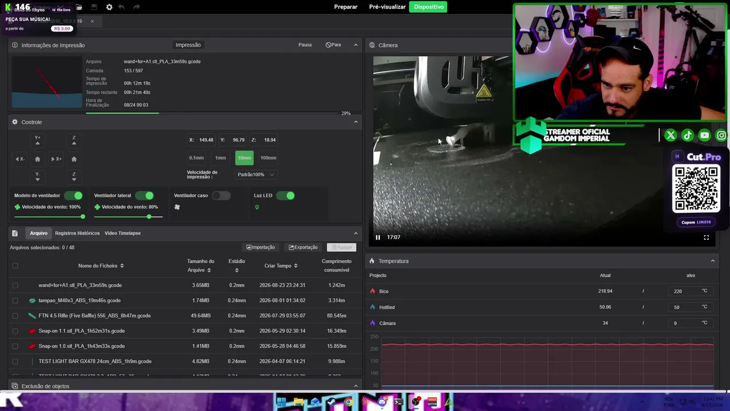The width and height of the screenshot is (730, 411).
Task: Launch Steam from the taskbar
Action: click(x=331, y=402)
